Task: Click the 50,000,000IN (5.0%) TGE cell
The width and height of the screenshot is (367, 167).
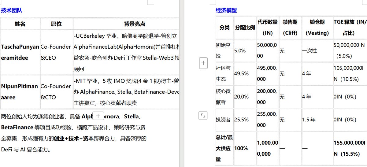Action: pos(350,50)
